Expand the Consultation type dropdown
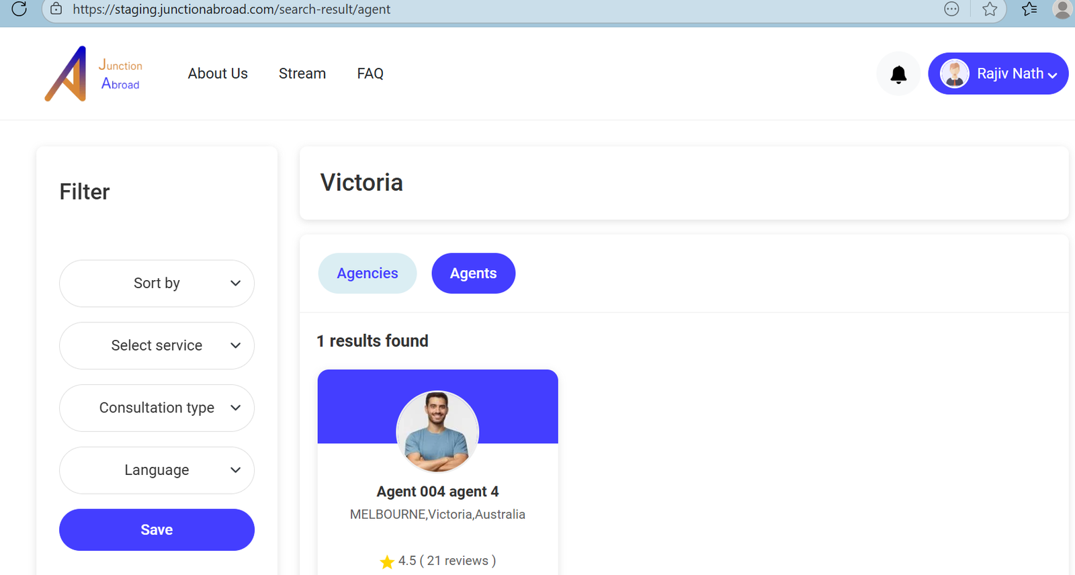This screenshot has width=1075, height=575. click(157, 408)
